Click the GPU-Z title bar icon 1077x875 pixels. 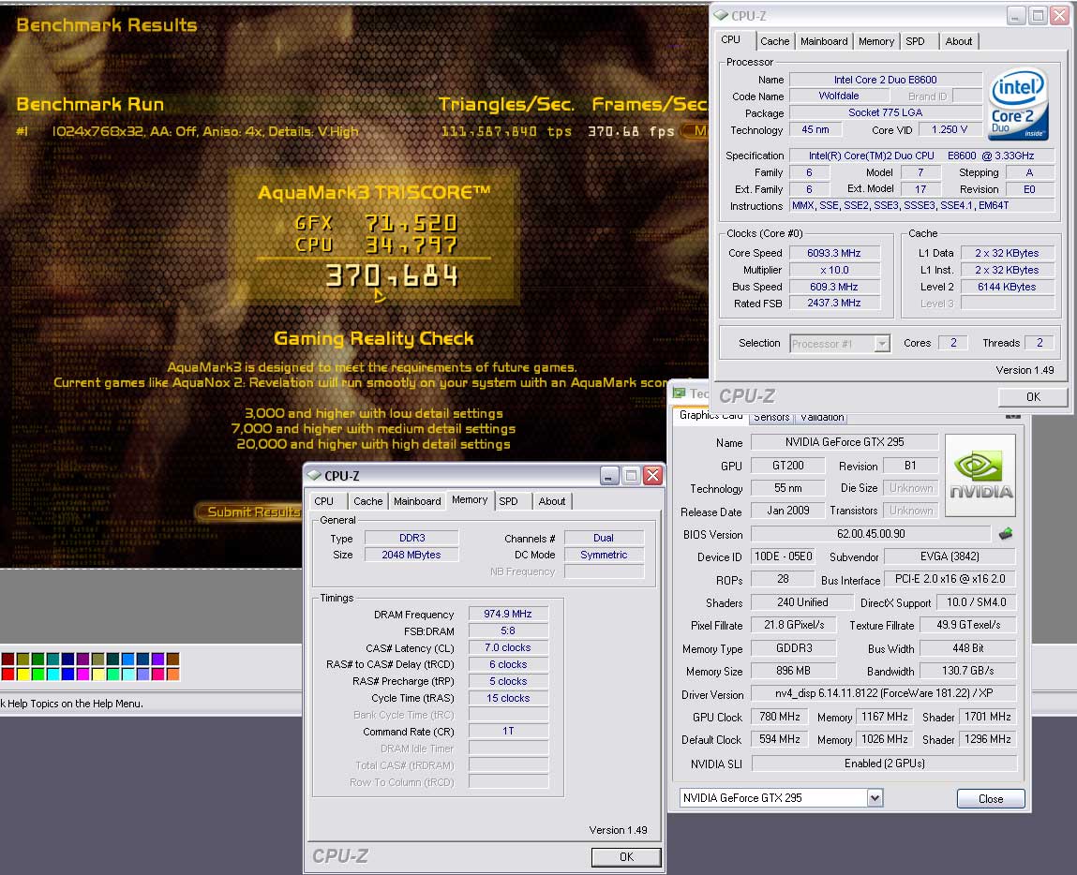pyautogui.click(x=680, y=393)
